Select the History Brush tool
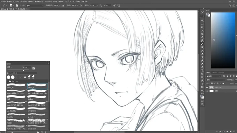 point(202,50)
